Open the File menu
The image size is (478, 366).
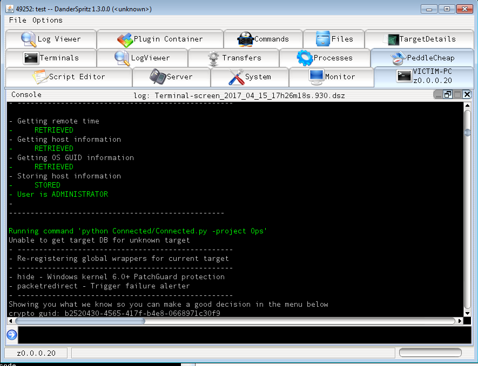[x=18, y=20]
